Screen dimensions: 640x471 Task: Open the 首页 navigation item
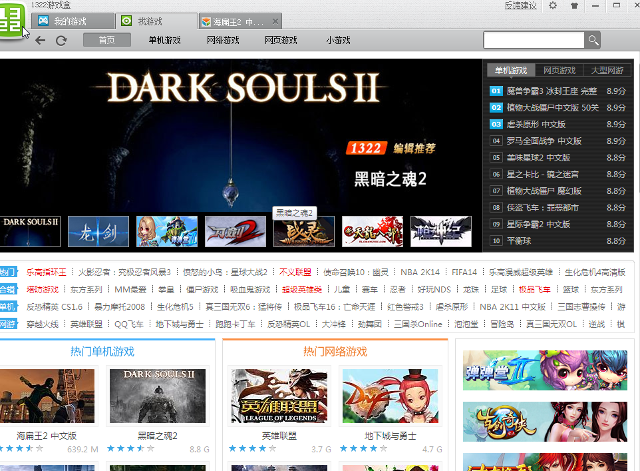(x=107, y=40)
